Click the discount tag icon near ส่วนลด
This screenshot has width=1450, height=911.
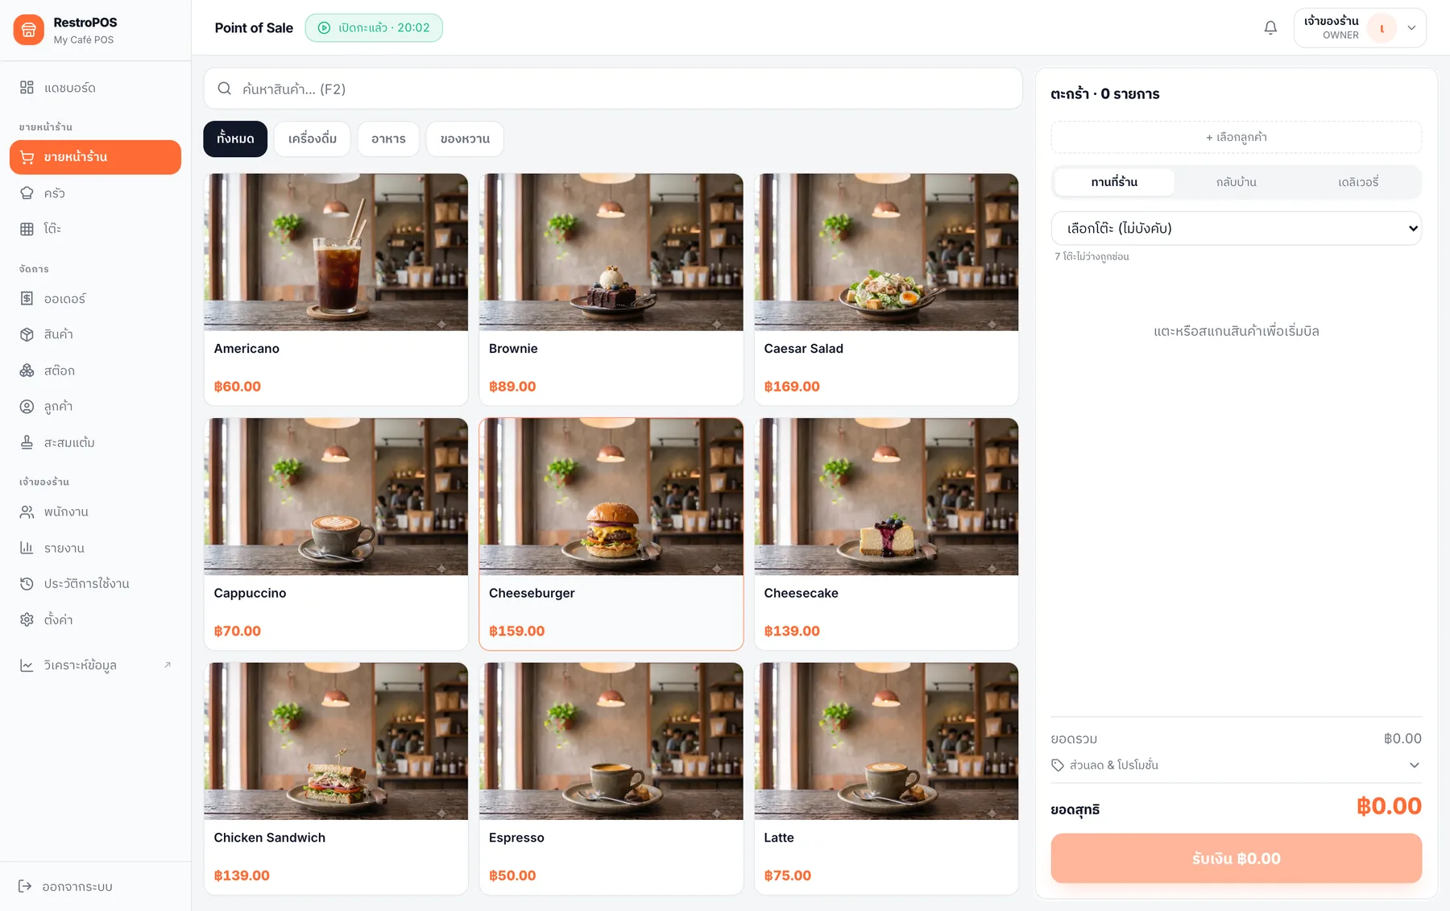tap(1058, 765)
